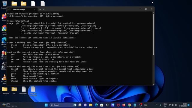Minimize the Command Prompt window
Image resolution: width=192 pixels, height=108 pixels.
pos(140,9)
